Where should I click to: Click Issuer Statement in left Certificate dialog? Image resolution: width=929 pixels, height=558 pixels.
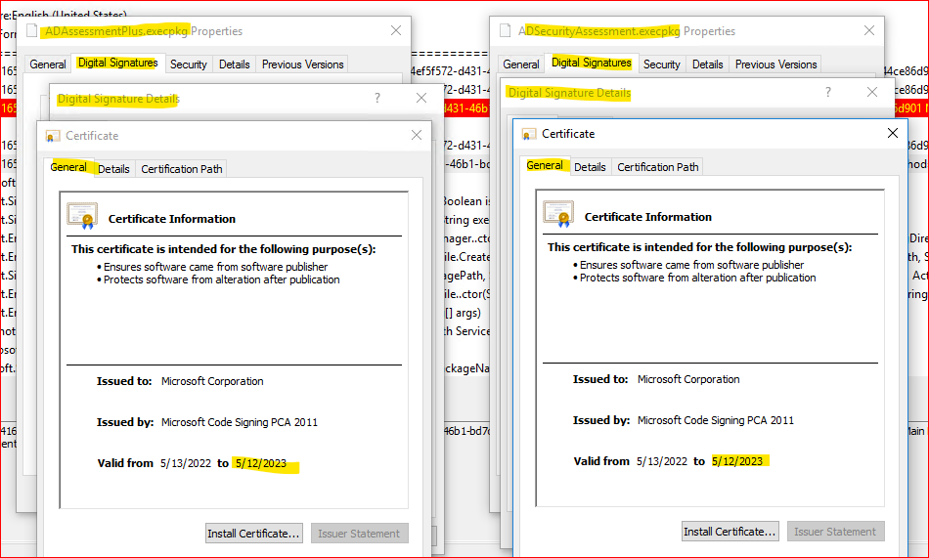click(359, 534)
